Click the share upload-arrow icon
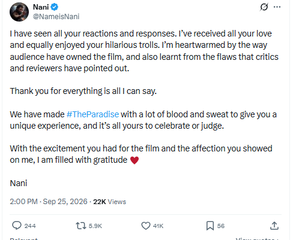Viewport: 293px width, 240px height. tap(274, 226)
